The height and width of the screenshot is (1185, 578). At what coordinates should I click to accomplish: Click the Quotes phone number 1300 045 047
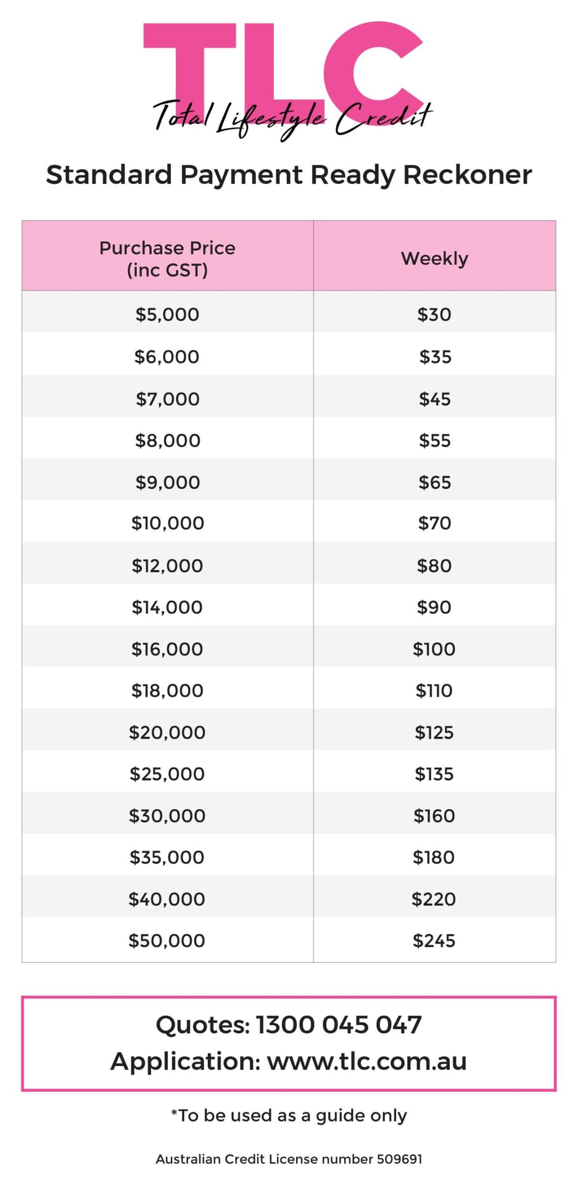[339, 1025]
